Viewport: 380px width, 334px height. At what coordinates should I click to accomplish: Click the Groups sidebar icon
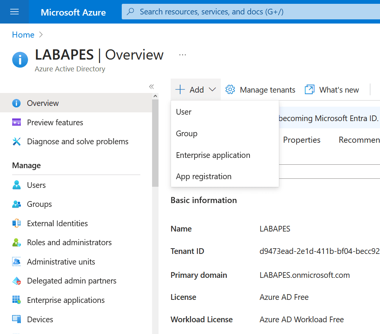coord(17,204)
